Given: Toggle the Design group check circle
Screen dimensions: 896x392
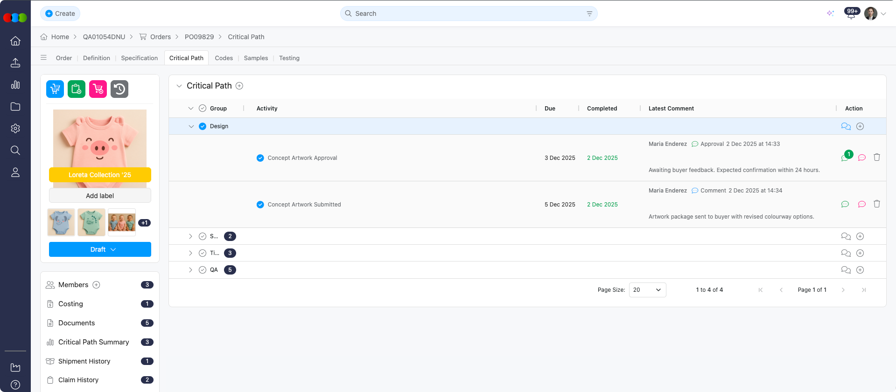Looking at the screenshot, I should click(x=203, y=126).
